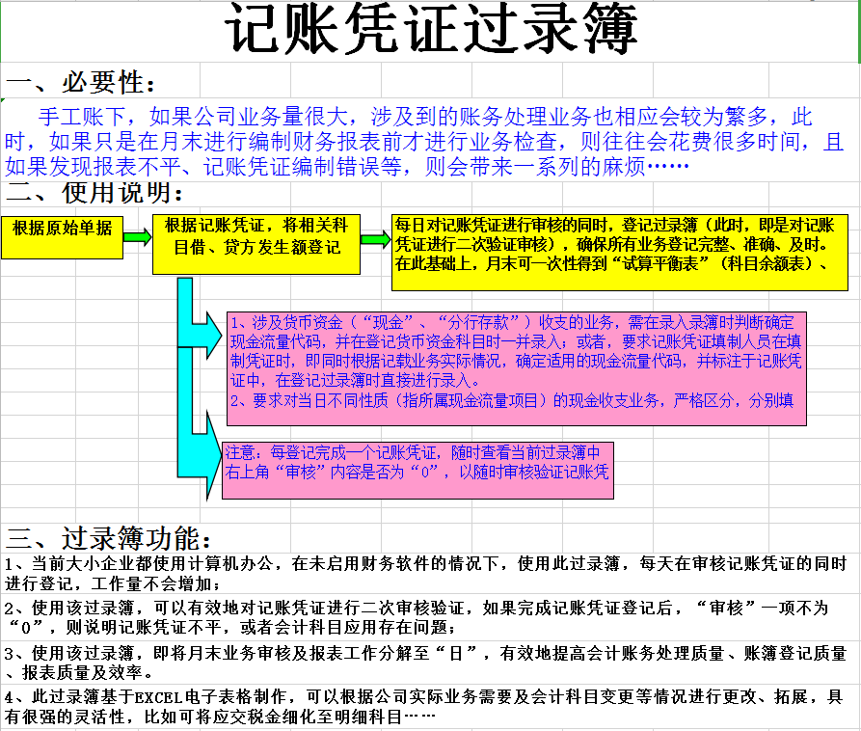Select item 3 about 月末业务审核及报表工作
This screenshot has height=731, width=861.
(426, 663)
